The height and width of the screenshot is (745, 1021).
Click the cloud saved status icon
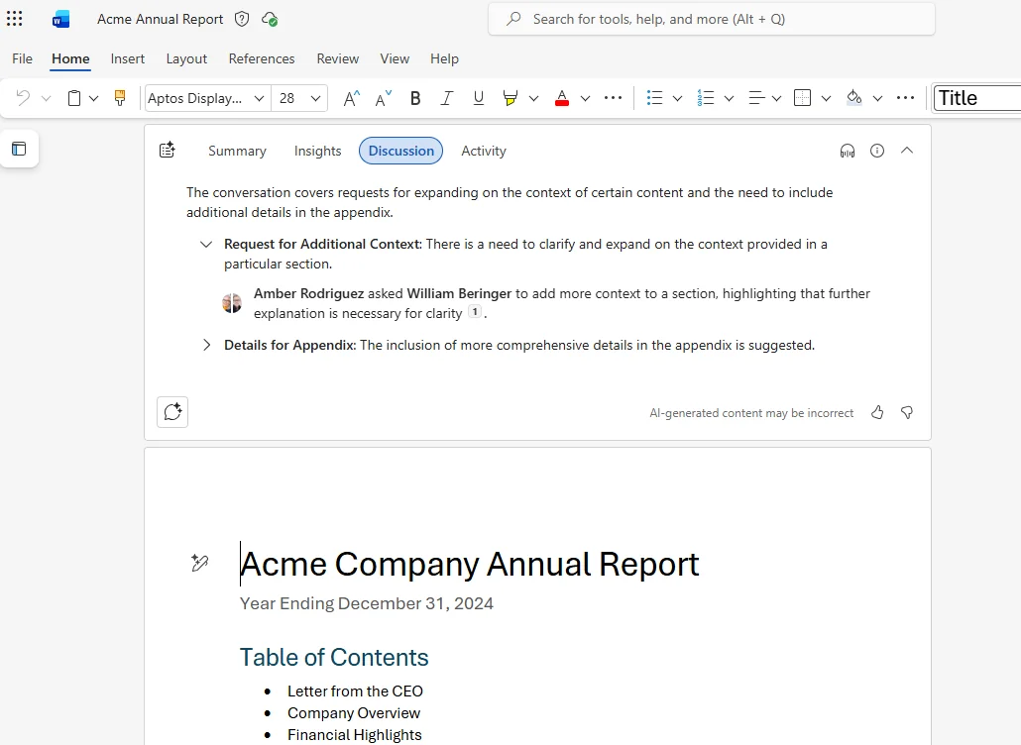click(x=270, y=20)
